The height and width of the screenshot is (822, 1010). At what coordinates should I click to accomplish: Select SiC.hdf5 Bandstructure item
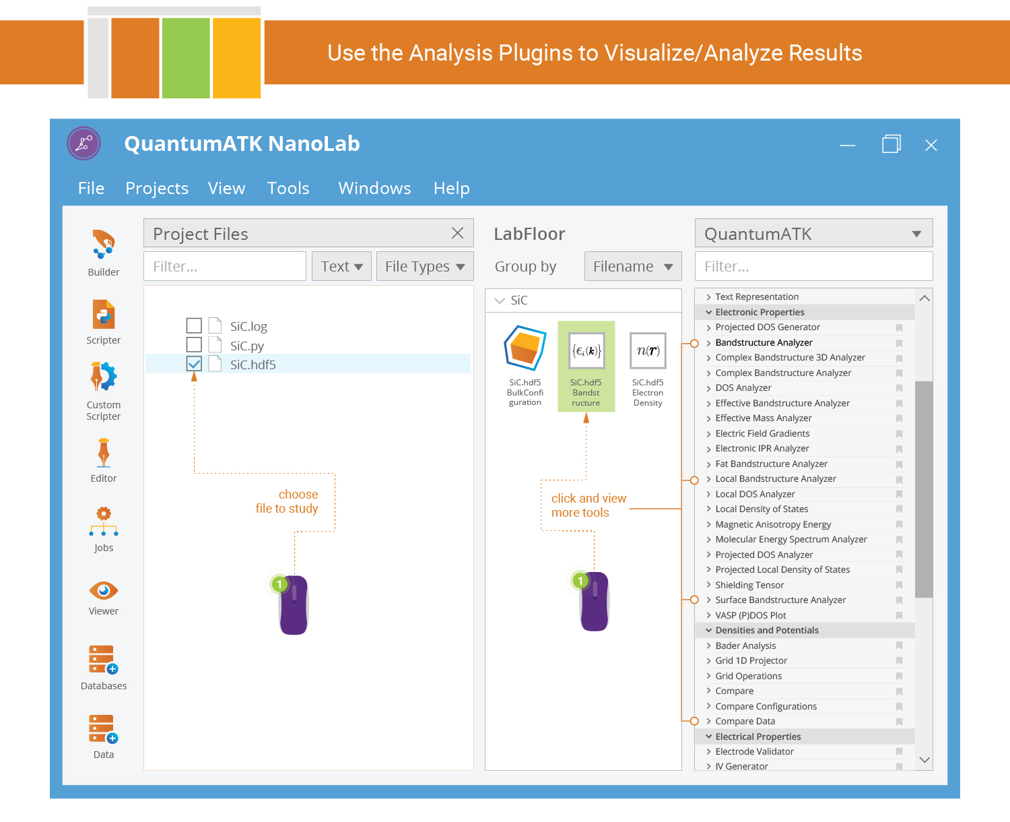[586, 366]
